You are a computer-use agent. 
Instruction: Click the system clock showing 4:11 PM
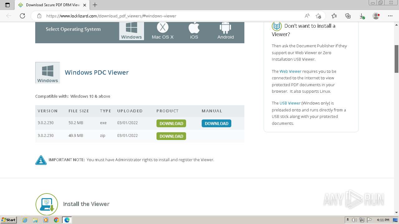coord(383,220)
